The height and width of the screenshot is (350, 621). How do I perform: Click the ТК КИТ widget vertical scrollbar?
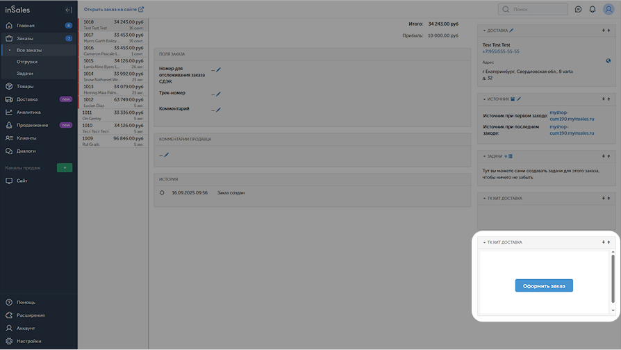[612, 278]
